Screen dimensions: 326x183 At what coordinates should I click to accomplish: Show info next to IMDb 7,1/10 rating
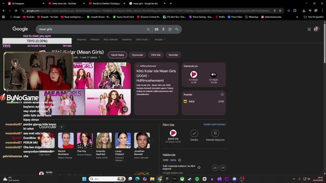[180, 160]
